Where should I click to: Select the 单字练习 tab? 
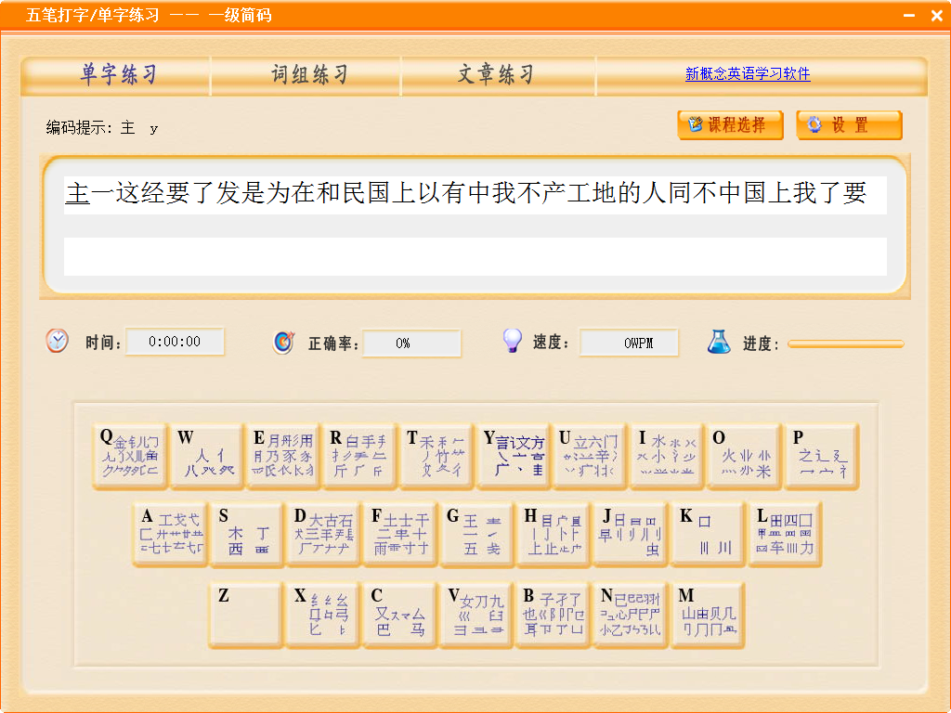pyautogui.click(x=117, y=76)
